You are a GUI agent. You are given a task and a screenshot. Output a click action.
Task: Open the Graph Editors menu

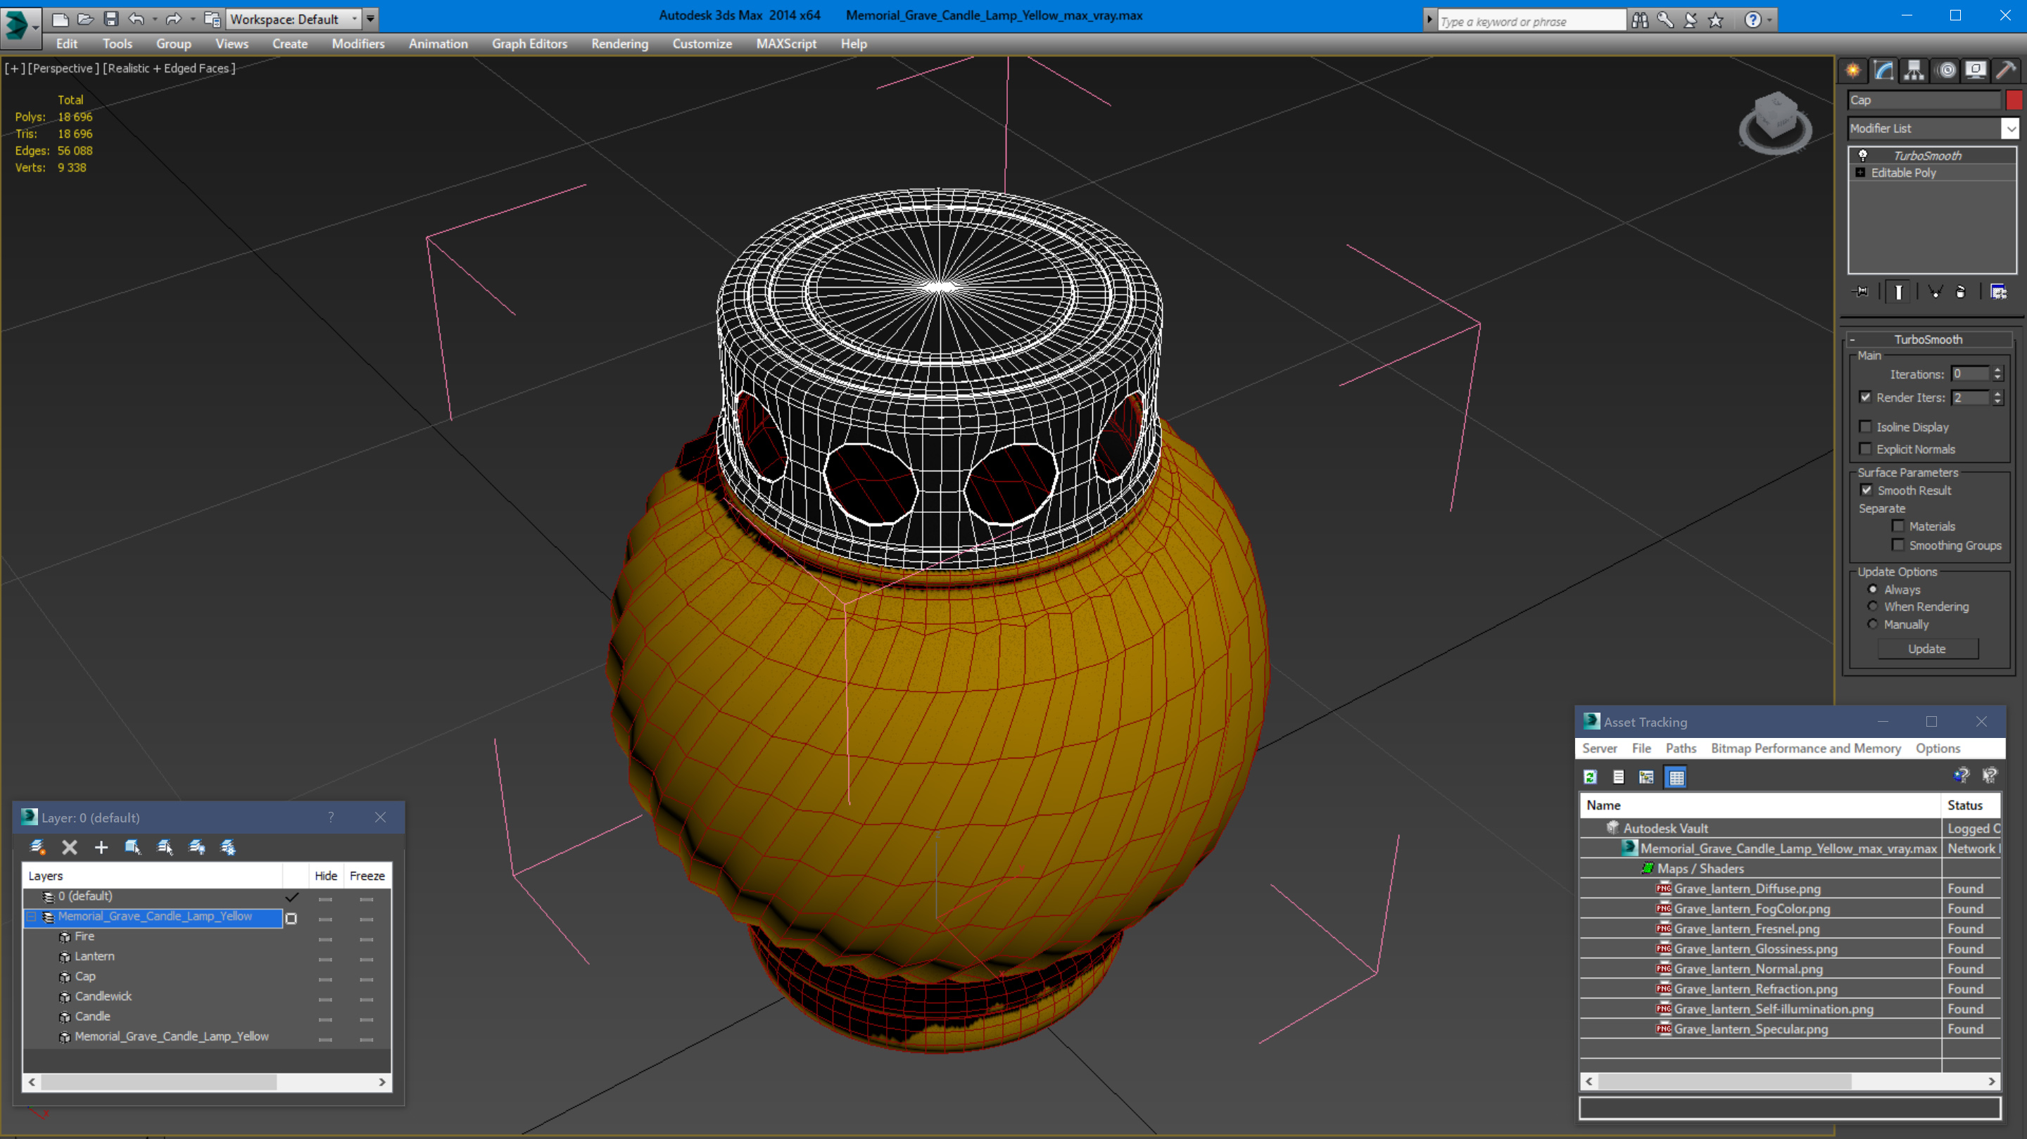(x=529, y=44)
